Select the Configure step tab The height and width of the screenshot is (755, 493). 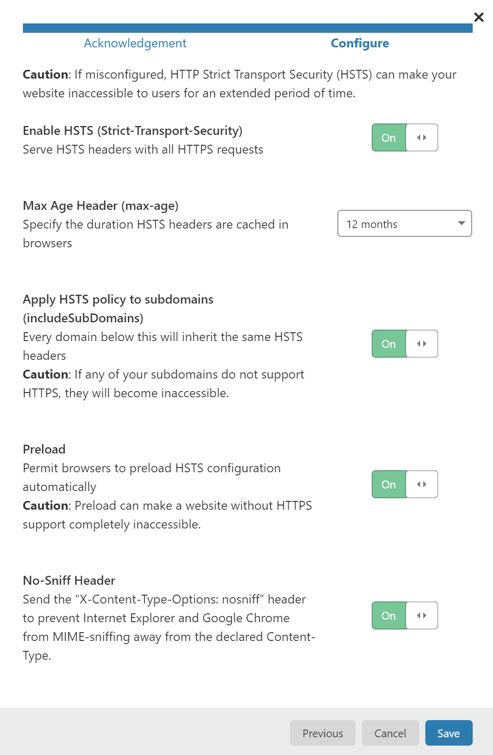[360, 43]
